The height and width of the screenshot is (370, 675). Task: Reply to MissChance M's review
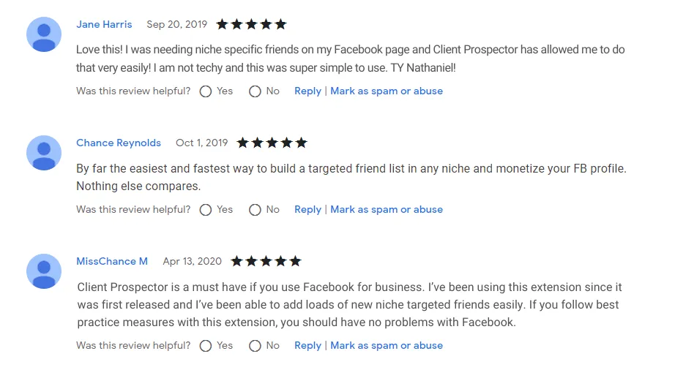[307, 346]
